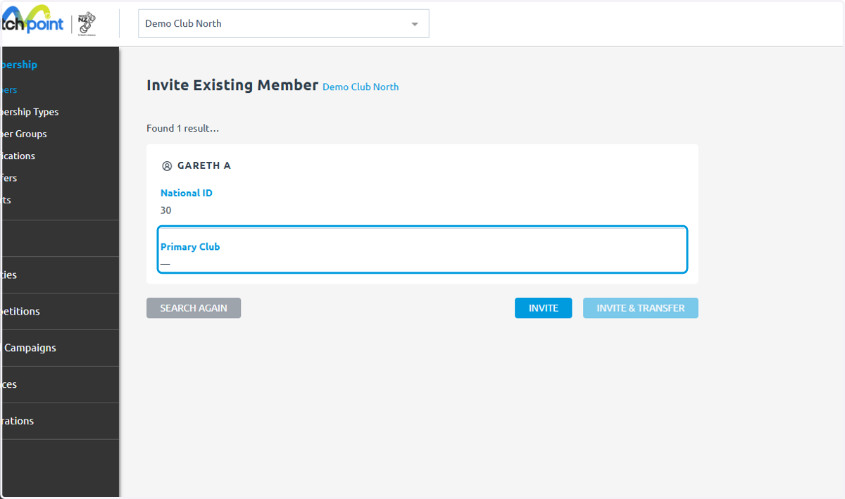Click the National ID label
This screenshot has width=845, height=499.
(187, 193)
